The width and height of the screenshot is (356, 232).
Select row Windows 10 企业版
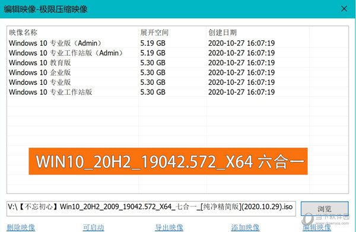pyautogui.click(x=177, y=72)
